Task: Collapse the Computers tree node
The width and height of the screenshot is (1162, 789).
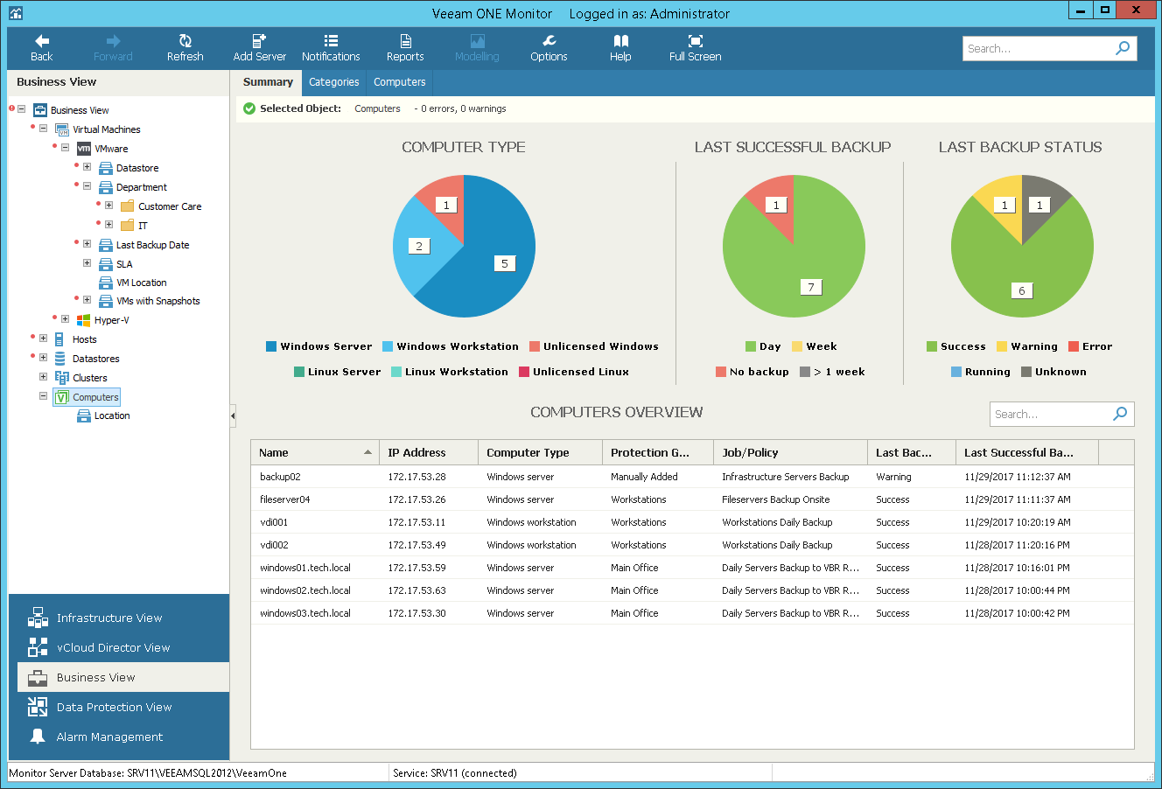Action: pyautogui.click(x=43, y=396)
